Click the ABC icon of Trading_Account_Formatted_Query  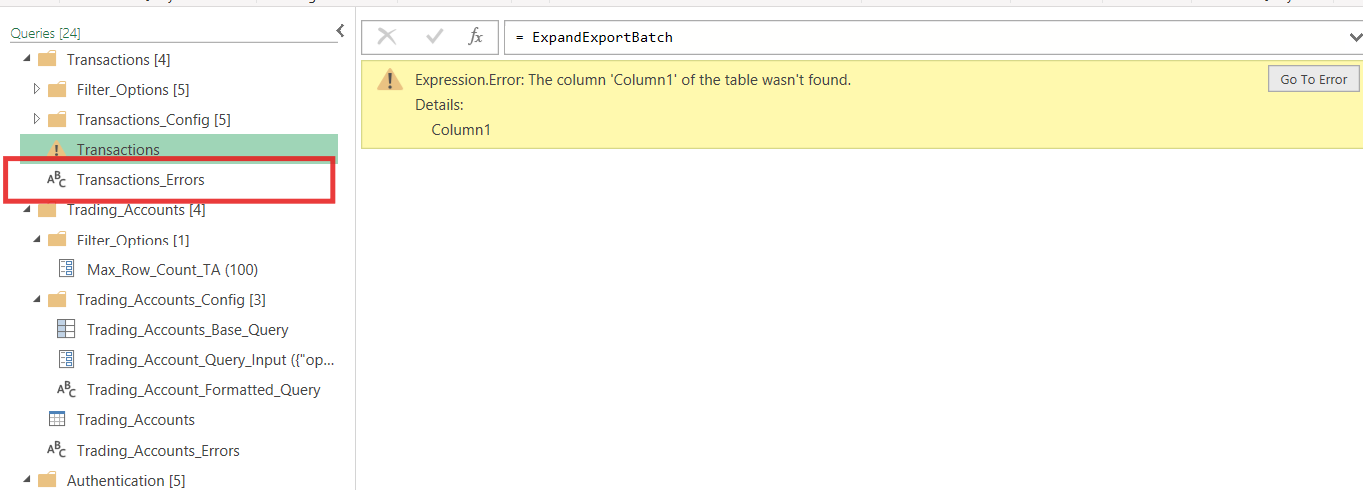[66, 390]
